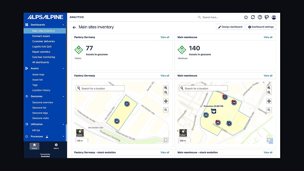Image resolution: width=304 pixels, height=171 pixels.
Task: Click the cluster marker 31 on factory map
Action: [127, 104]
